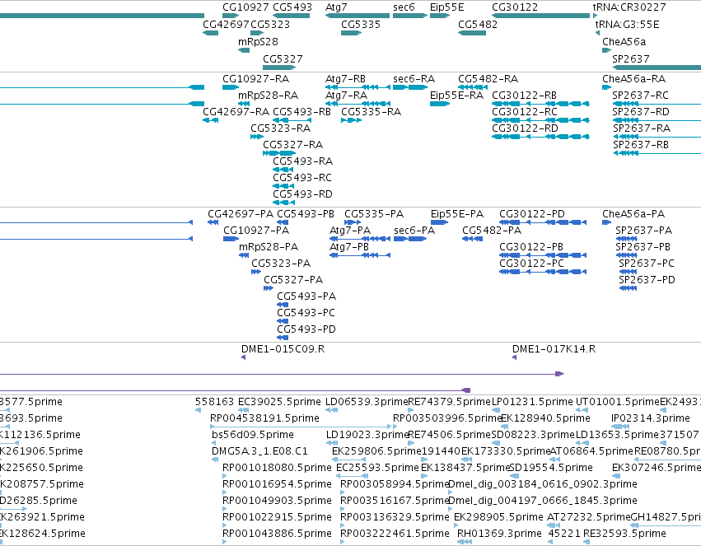
Task: Click transcript CG30122-RD label
Action: 526,128
